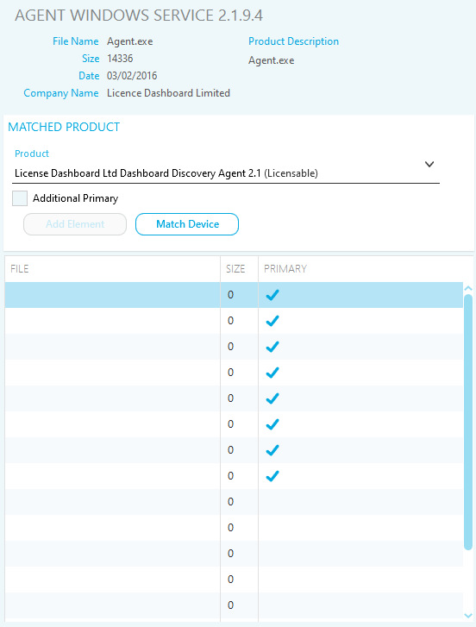Click the Primary checkmark in the eighth row

(x=272, y=476)
